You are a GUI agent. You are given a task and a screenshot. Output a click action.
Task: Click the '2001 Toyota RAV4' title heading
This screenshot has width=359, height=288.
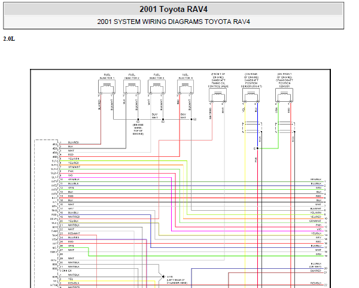(x=174, y=9)
